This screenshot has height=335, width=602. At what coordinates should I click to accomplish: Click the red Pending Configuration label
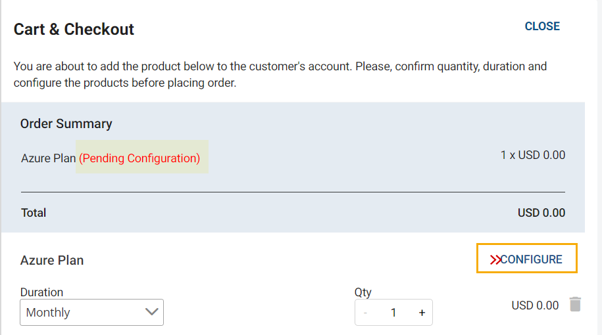pos(139,158)
